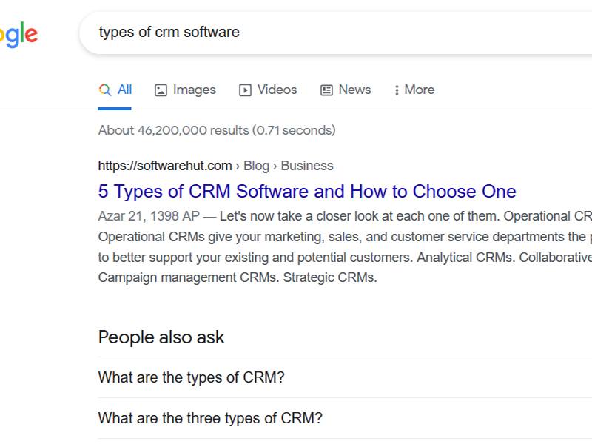Switch to the Images tab
The image size is (592, 444).
194,90
